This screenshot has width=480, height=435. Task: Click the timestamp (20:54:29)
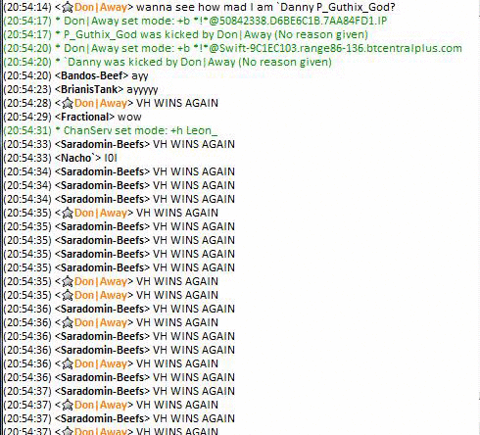click(x=27, y=117)
